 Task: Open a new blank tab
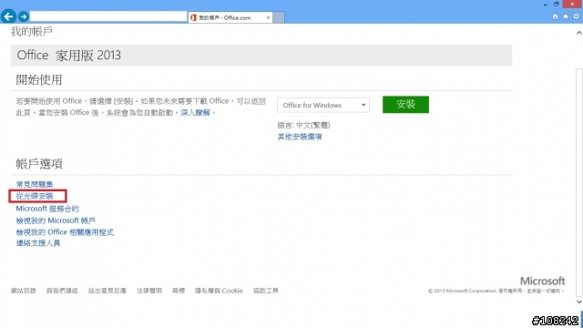279,17
